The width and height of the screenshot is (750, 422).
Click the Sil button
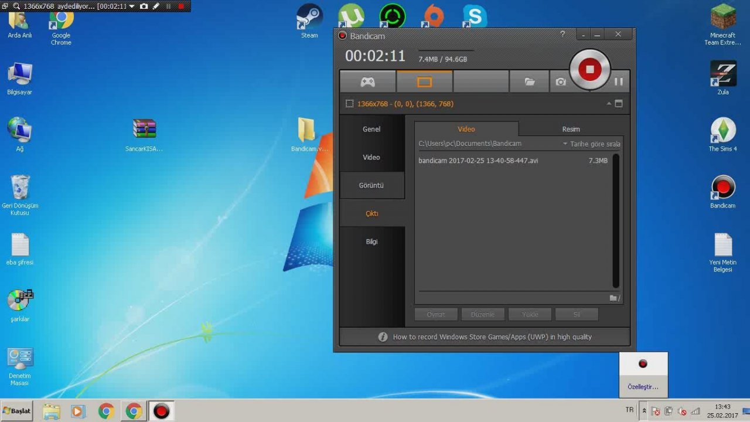[x=577, y=314]
